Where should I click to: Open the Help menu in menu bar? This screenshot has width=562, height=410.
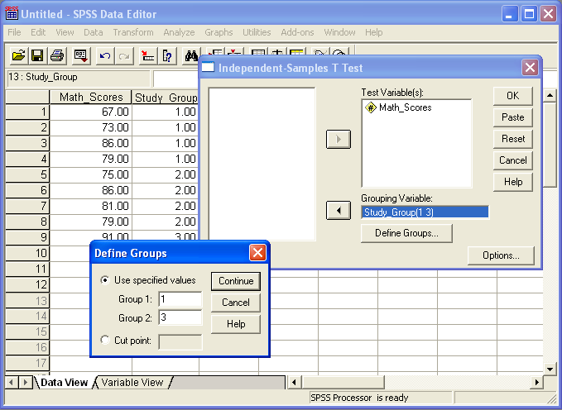coord(374,32)
